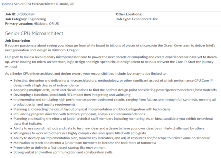Click the Primary Location Hillsboro, OR US line
221x158 pixels.
click(32, 24)
